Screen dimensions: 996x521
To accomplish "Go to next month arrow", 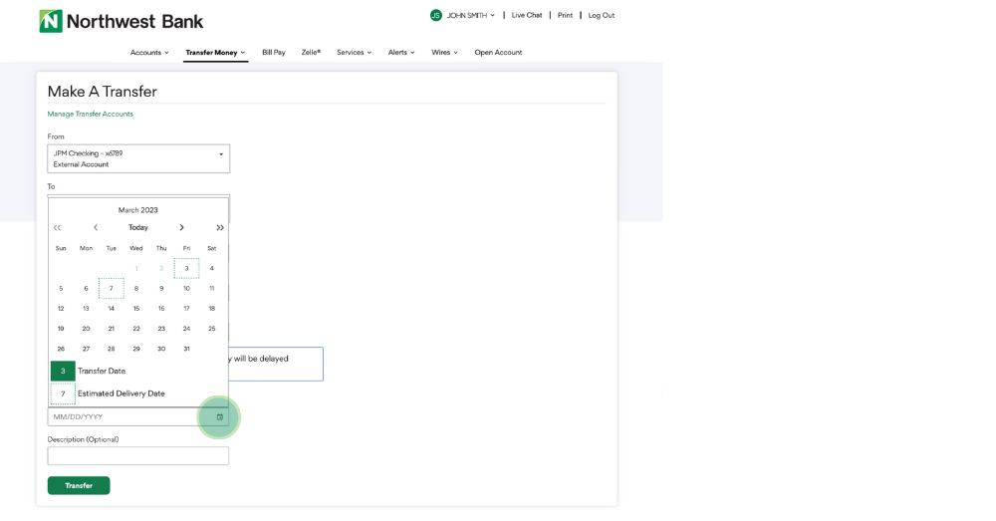I will 181,228.
